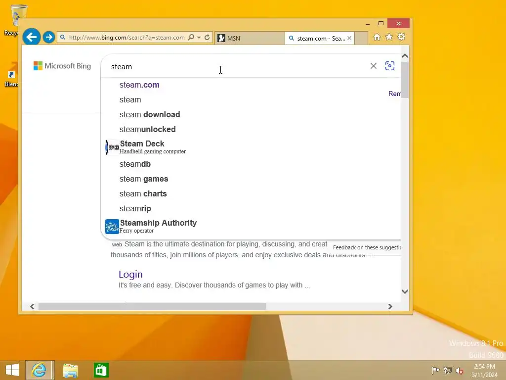The height and width of the screenshot is (380, 506).
Task: Open the Tools gear menu
Action: point(401,37)
